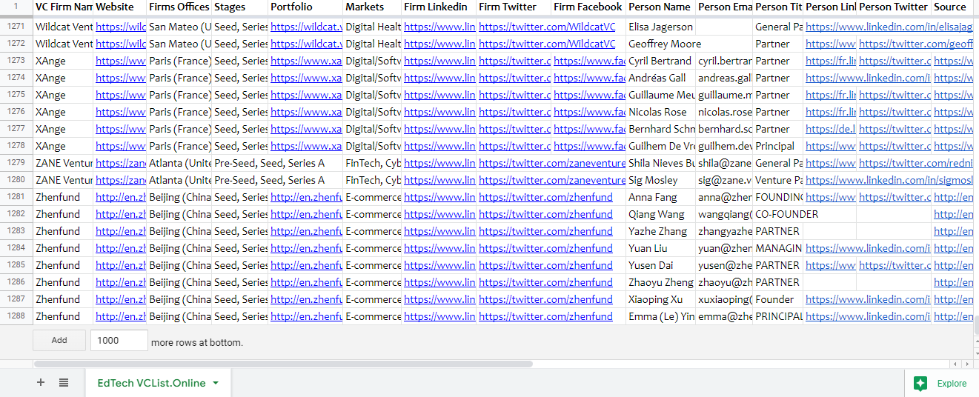The height and width of the screenshot is (397, 979).
Task: Click the Anna Fang name cell
Action: tap(660, 197)
